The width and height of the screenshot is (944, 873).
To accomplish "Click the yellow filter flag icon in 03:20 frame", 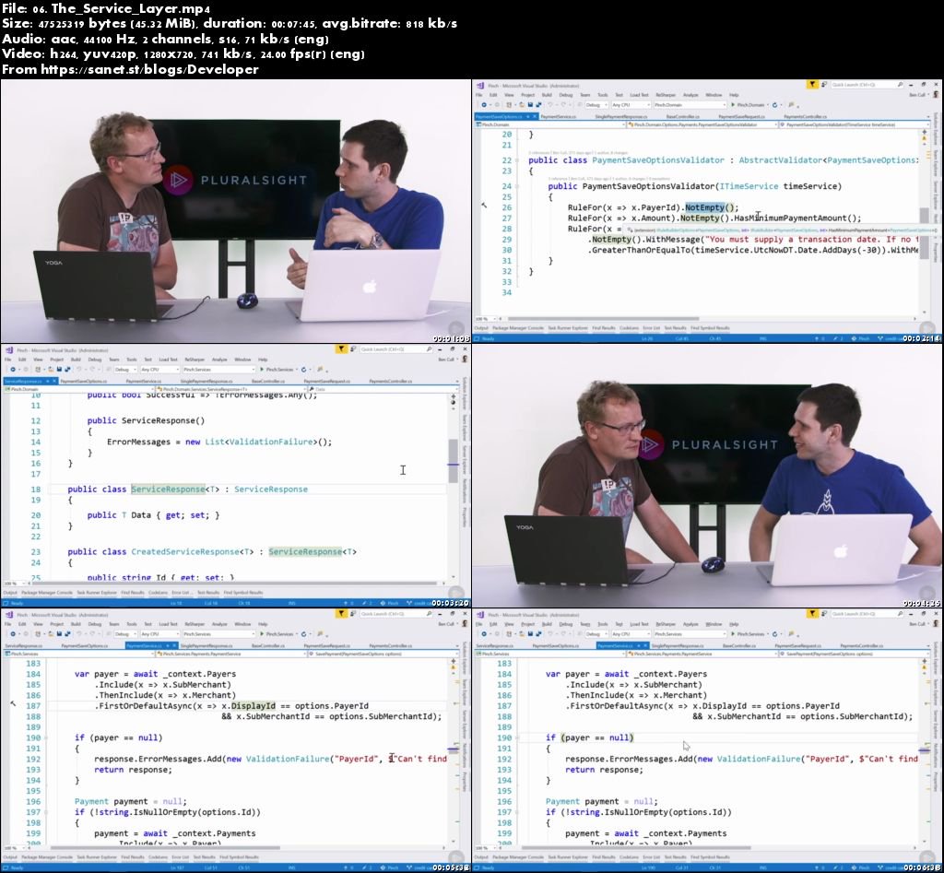I will [341, 348].
